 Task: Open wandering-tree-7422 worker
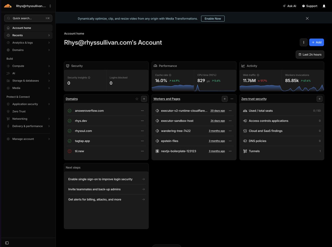point(176,131)
